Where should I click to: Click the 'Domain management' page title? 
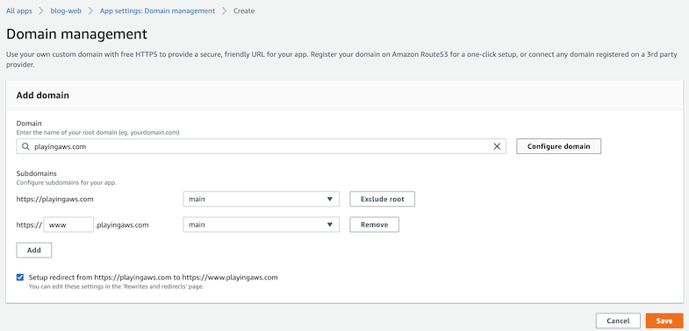pyautogui.click(x=76, y=34)
